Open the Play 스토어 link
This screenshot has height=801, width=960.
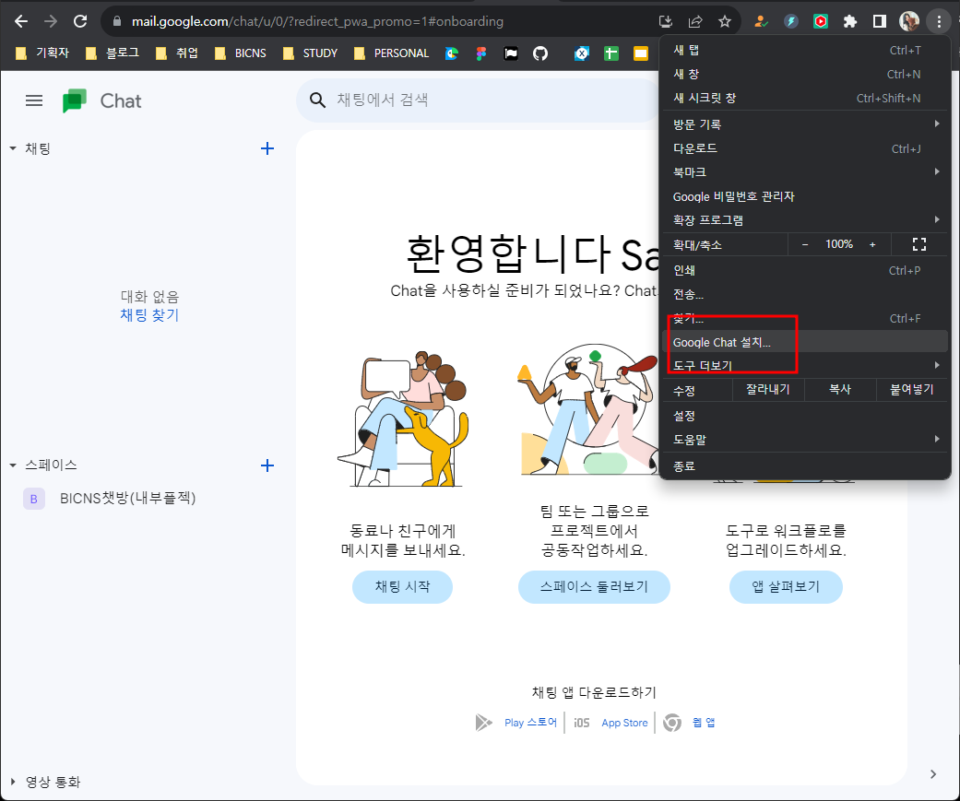pyautogui.click(x=530, y=723)
